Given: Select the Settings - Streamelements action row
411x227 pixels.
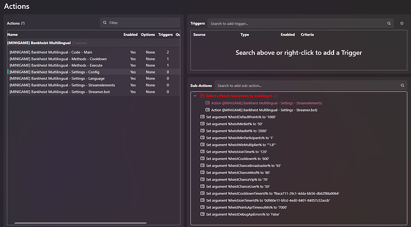Looking at the screenshot, I should tap(94, 85).
